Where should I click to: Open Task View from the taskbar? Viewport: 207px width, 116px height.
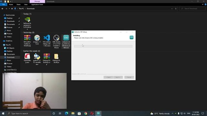click(60, 113)
